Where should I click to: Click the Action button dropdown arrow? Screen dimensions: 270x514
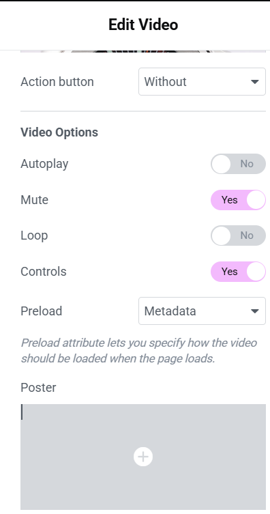254,82
